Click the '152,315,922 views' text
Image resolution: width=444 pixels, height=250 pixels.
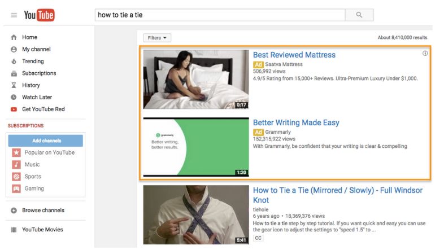[274, 139]
